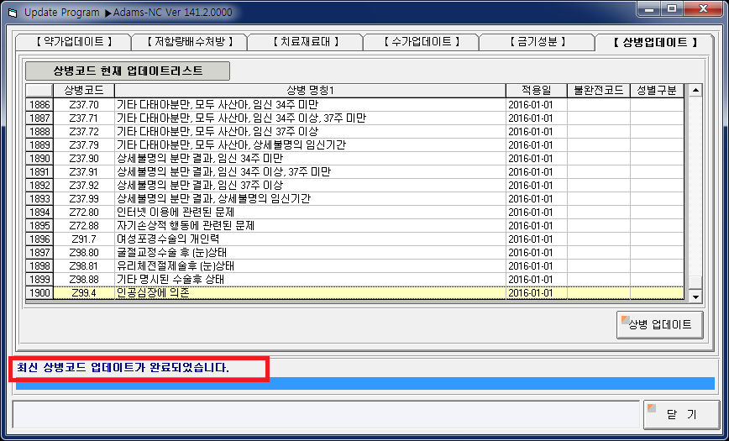Open the 금기성분 tab
729x441 pixels.
[537, 42]
